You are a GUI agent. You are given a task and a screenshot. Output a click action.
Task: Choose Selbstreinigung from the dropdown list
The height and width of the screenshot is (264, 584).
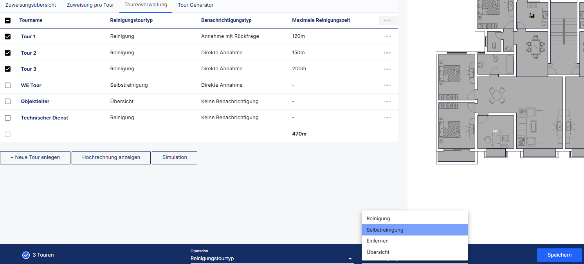[415, 230]
